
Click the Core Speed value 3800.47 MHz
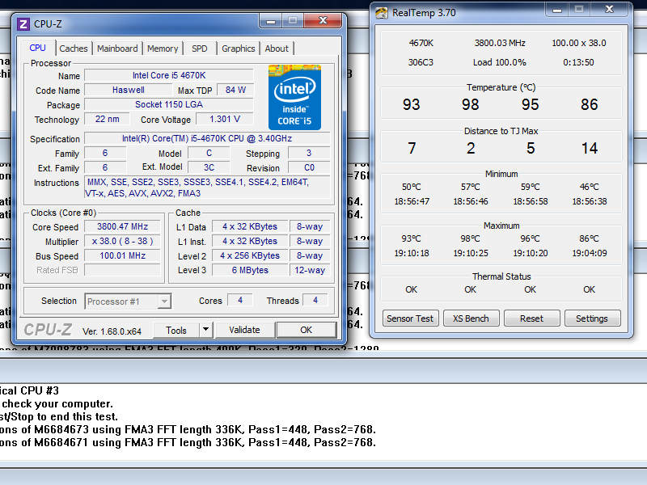tap(123, 226)
